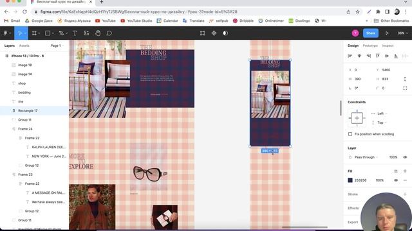
Task: Align vertical centers
Action: tap(387, 56)
